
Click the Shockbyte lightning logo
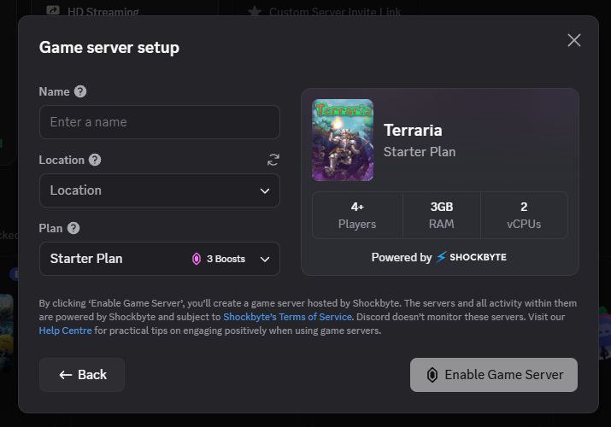[441, 257]
